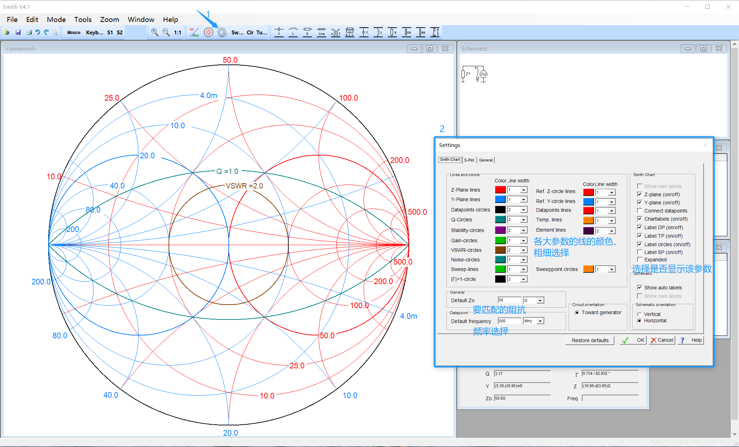The width and height of the screenshot is (739, 447).
Task: Open the Default frequency MHz unit dropdown
Action: (540, 321)
